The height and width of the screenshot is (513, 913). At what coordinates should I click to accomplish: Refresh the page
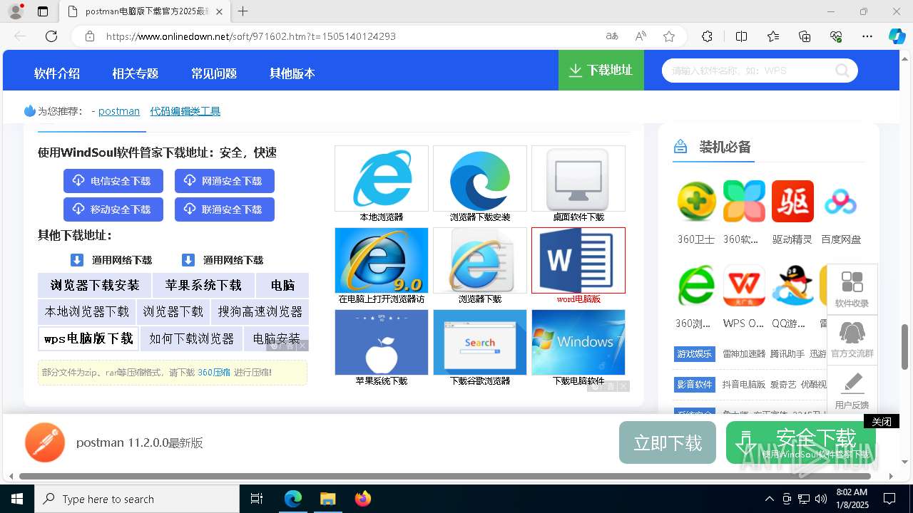coord(51,36)
